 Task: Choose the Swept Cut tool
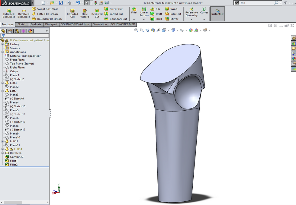click(x=114, y=9)
